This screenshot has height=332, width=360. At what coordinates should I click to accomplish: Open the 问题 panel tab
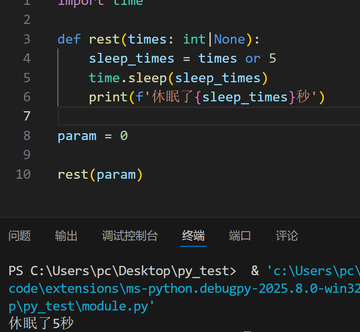(20, 236)
